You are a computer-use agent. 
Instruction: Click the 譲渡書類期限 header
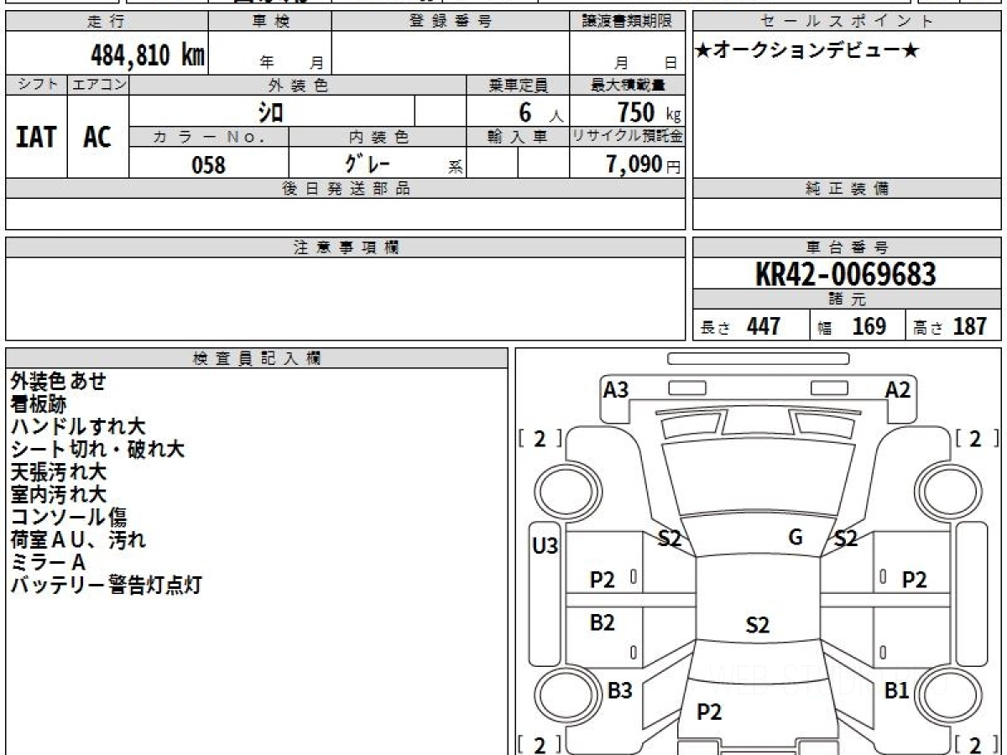tap(628, 22)
